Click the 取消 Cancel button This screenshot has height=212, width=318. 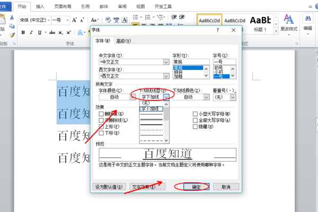(x=226, y=187)
